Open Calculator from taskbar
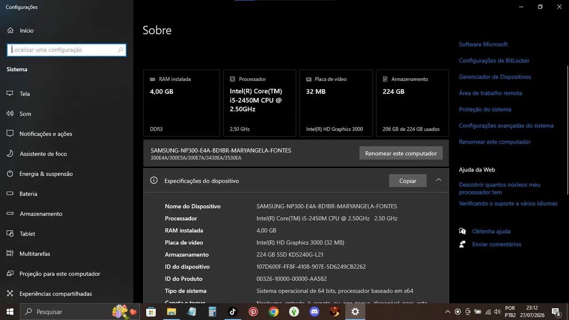Image resolution: width=569 pixels, height=320 pixels. click(x=212, y=312)
